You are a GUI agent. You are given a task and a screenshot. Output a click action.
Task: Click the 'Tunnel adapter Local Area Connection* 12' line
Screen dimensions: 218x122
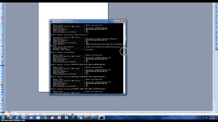[x=69, y=35]
